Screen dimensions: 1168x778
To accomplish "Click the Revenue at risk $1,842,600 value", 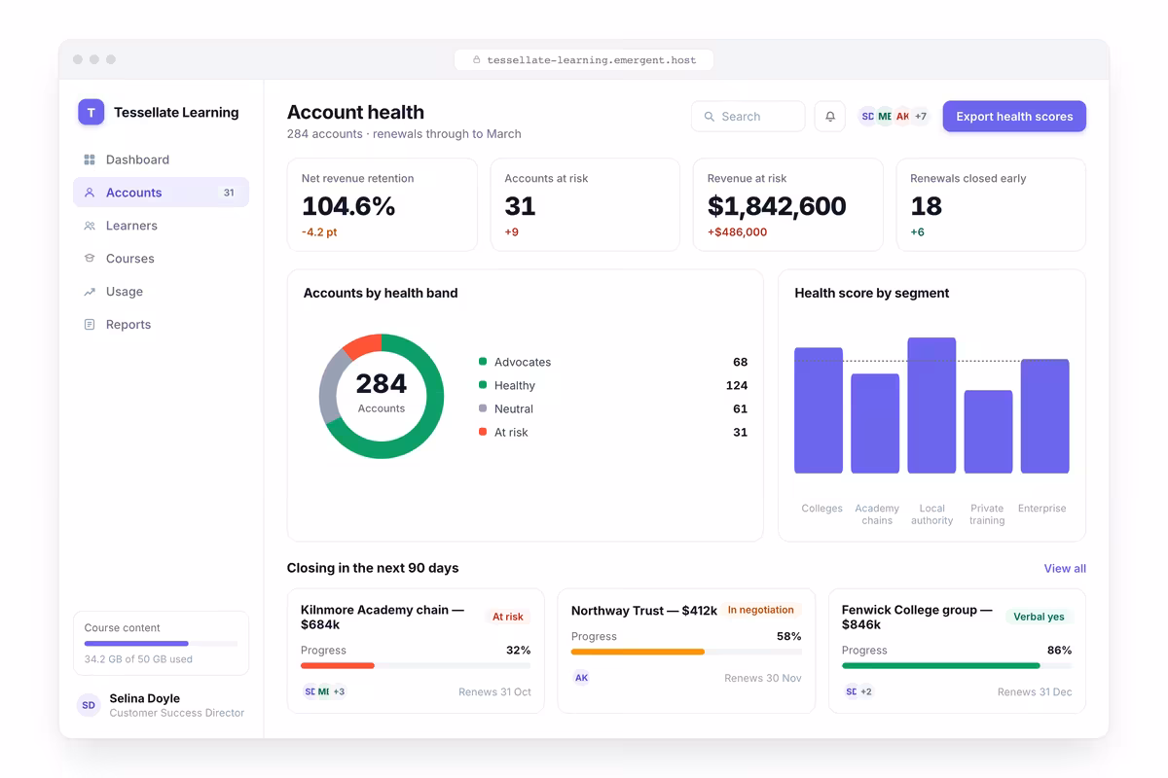I will click(x=777, y=206).
